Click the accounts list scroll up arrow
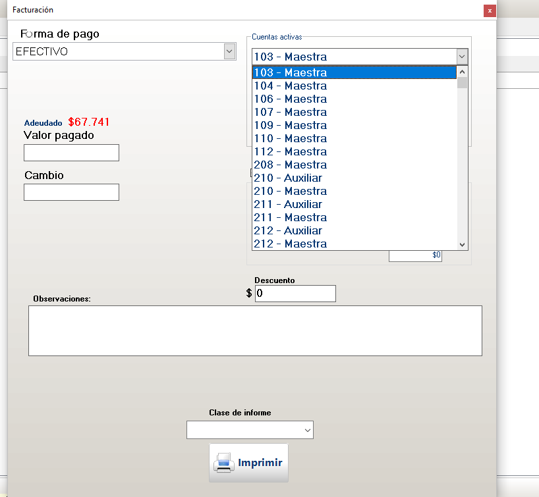 coord(462,72)
